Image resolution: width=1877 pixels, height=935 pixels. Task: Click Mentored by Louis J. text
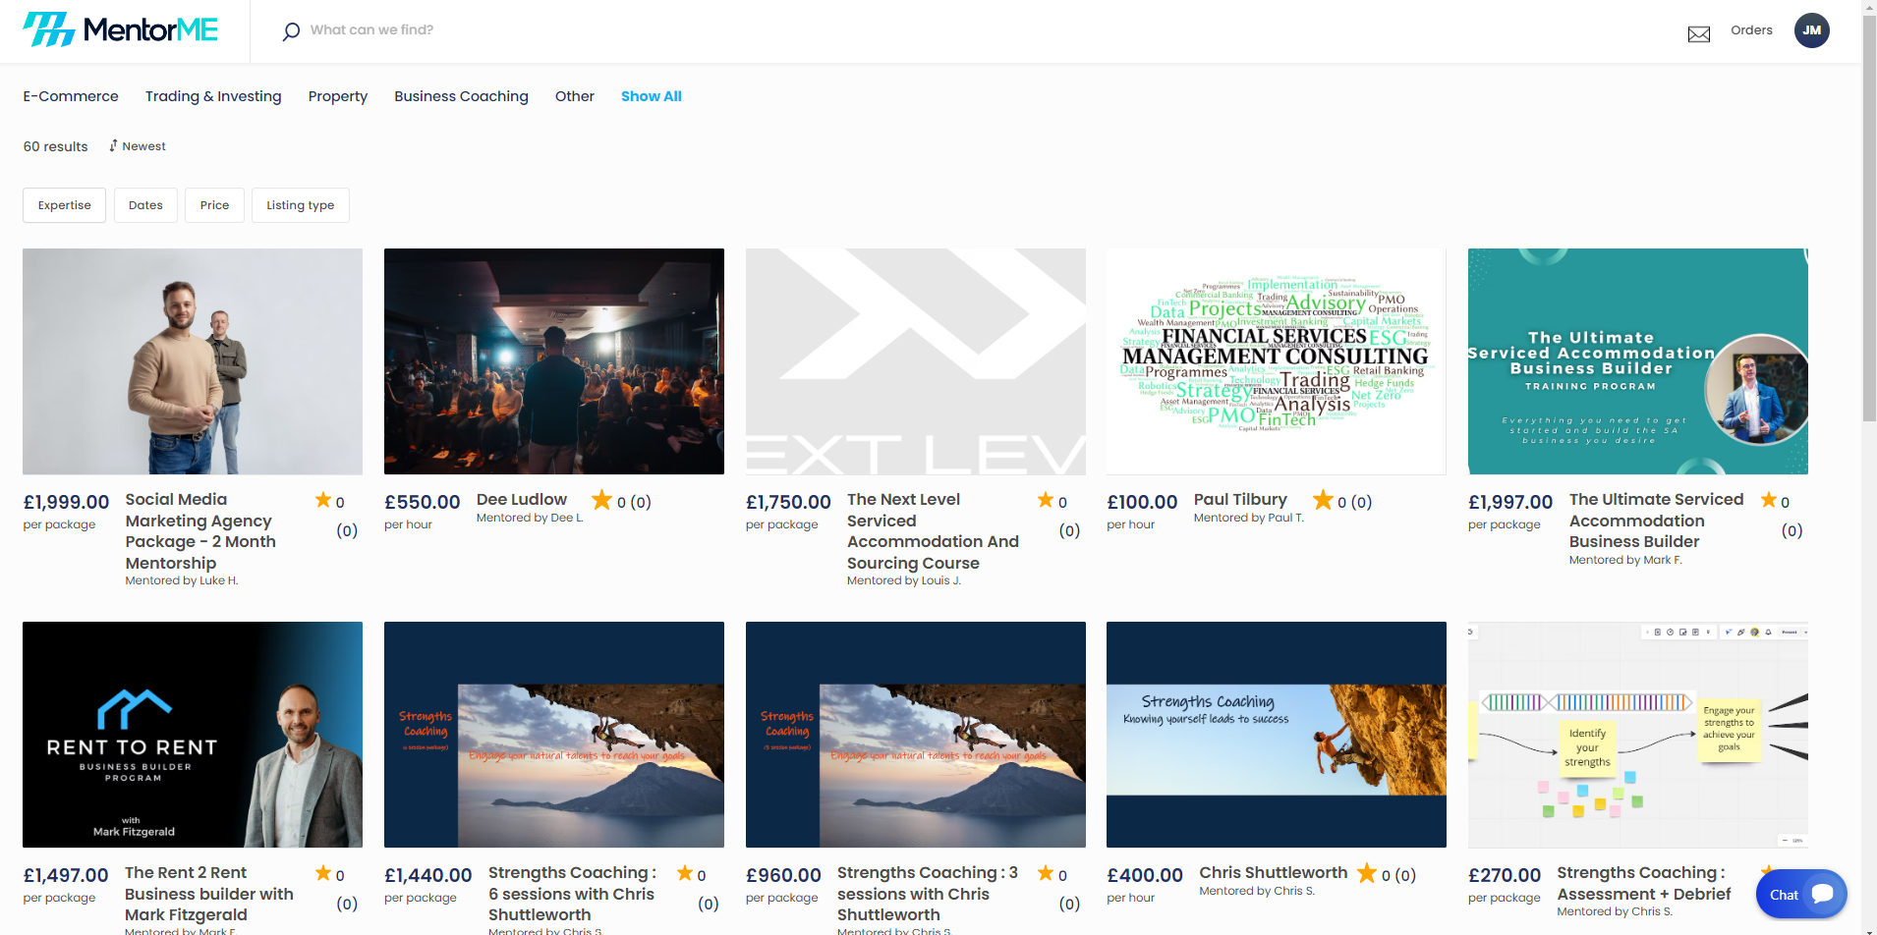click(904, 580)
